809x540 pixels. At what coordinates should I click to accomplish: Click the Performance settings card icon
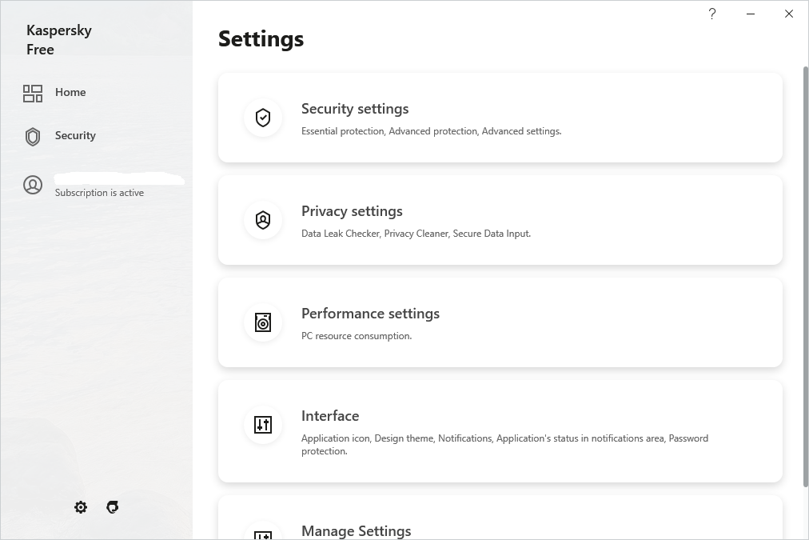point(263,323)
